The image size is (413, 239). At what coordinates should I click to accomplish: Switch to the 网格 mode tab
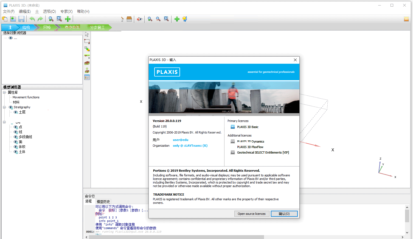point(47,27)
